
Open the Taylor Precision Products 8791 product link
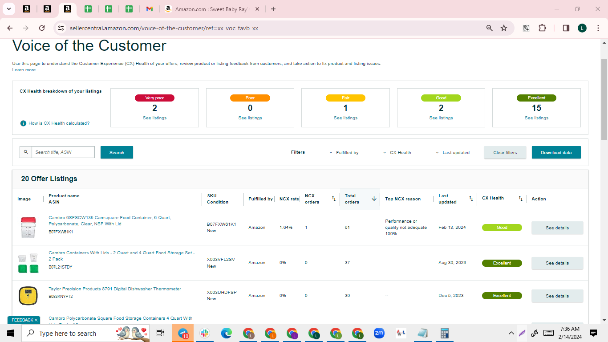pos(115,289)
